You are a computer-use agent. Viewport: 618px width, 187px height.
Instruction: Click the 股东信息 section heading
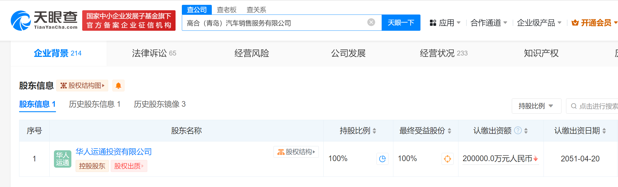(x=36, y=85)
